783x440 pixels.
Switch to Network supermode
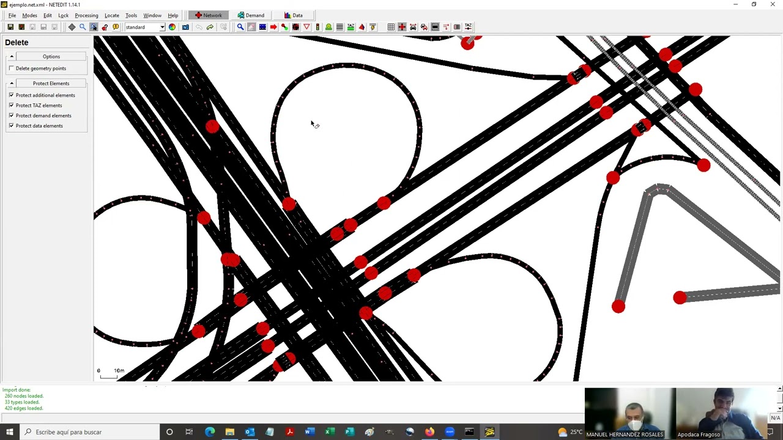pyautogui.click(x=209, y=15)
